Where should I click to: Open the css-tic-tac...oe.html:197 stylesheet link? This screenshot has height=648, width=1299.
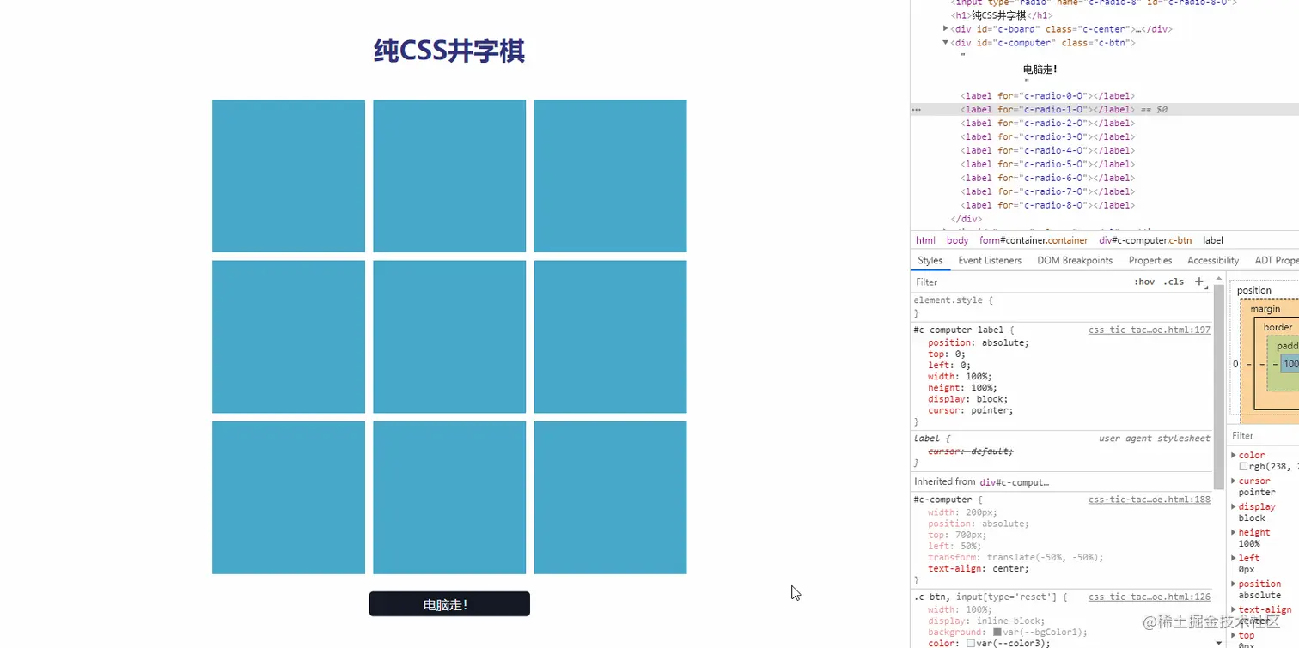click(1149, 330)
